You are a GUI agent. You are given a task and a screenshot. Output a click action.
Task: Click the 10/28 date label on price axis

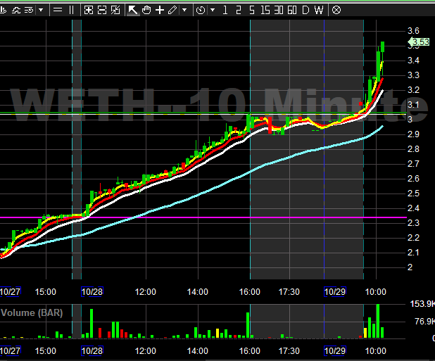pyautogui.click(x=92, y=291)
